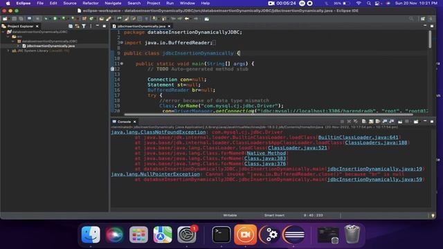Toggle Show Console on Standard Out change

click(x=385, y=122)
